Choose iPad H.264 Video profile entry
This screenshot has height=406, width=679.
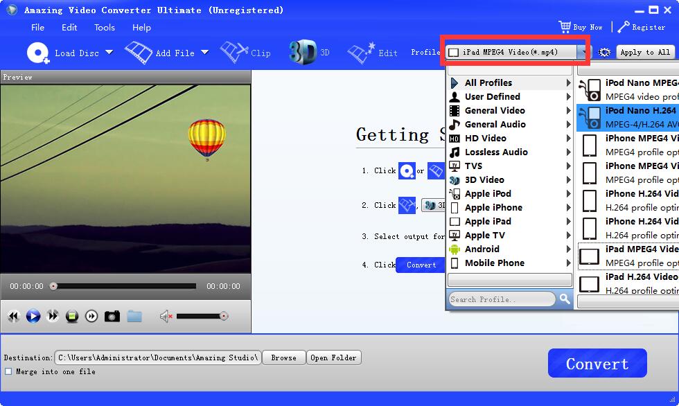(x=628, y=283)
